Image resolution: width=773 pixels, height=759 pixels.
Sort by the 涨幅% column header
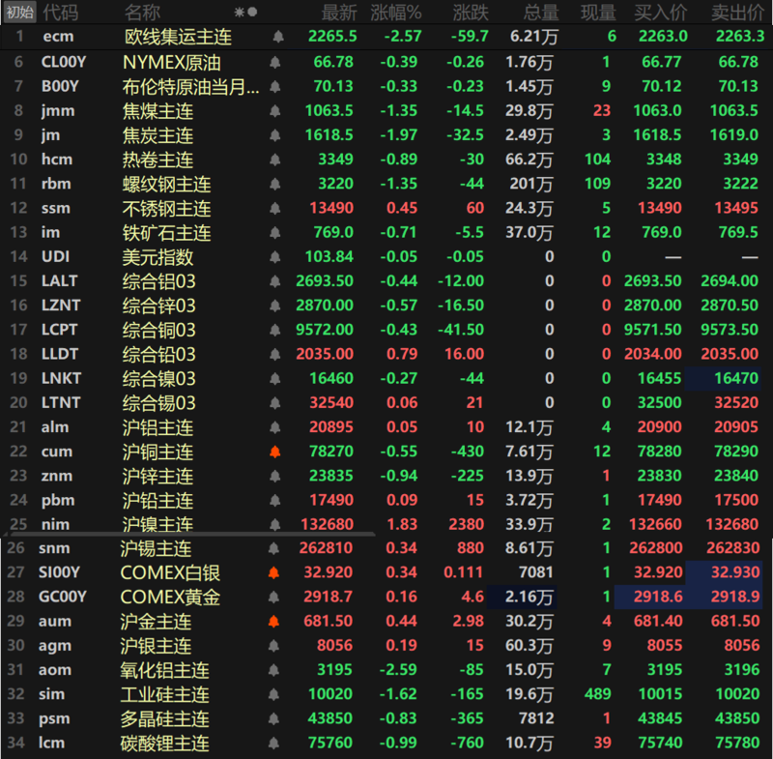(399, 13)
